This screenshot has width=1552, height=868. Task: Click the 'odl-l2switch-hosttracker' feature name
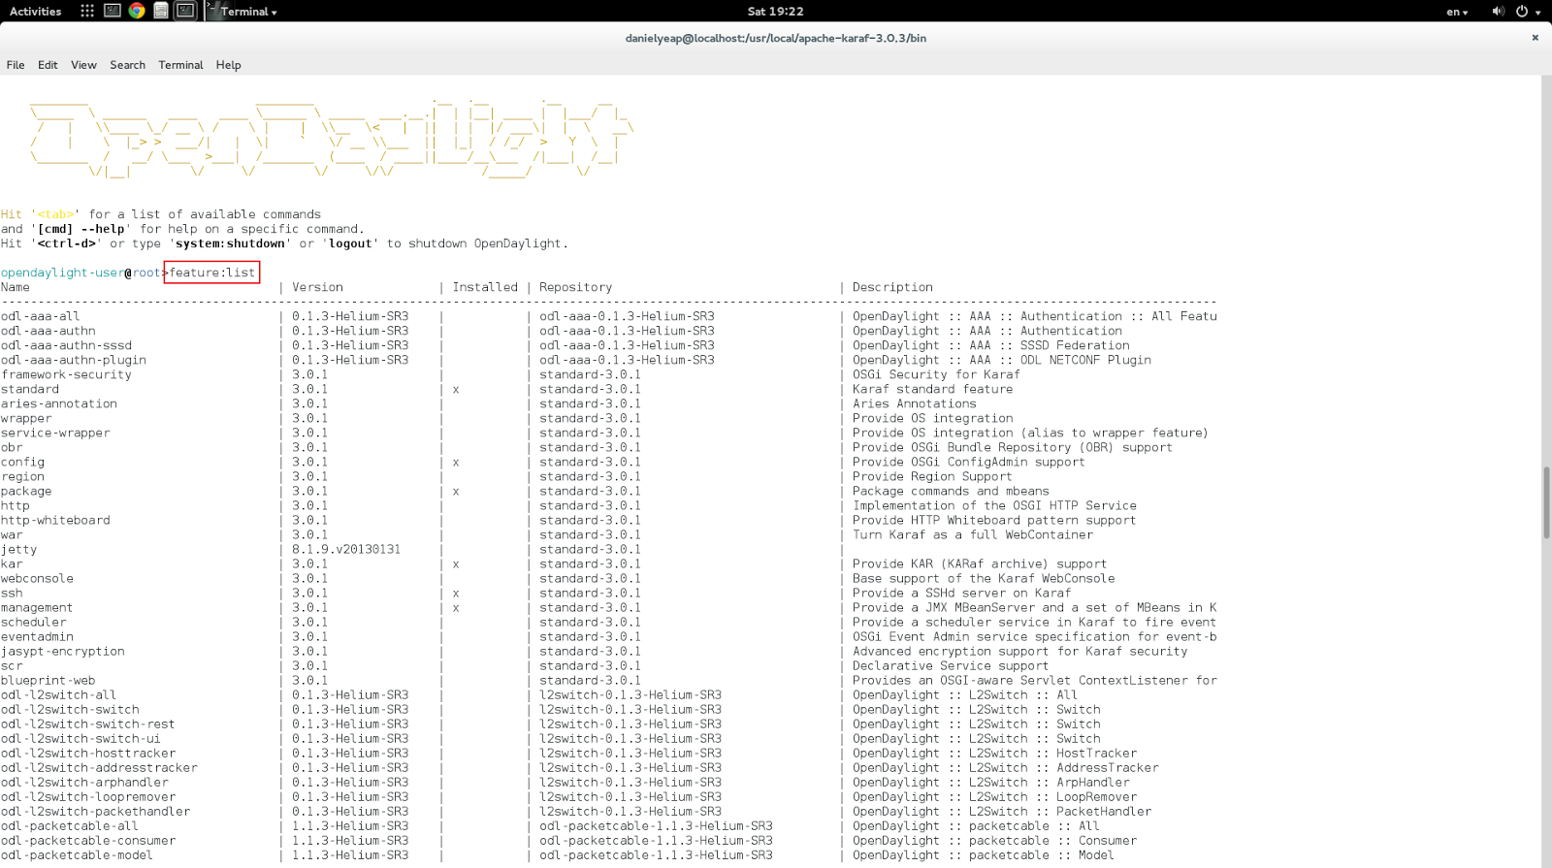(x=88, y=753)
